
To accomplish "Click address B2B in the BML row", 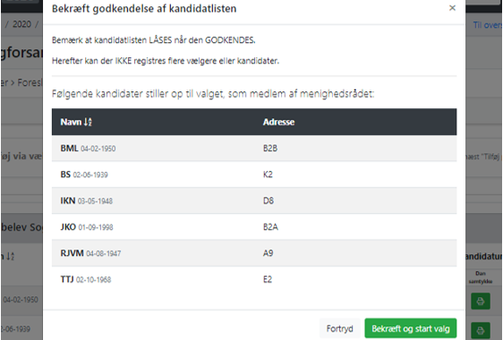I will [270, 149].
